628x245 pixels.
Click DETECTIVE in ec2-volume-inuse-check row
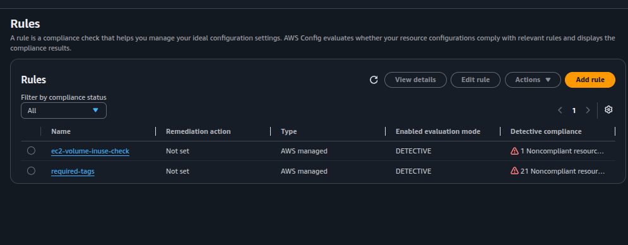413,151
